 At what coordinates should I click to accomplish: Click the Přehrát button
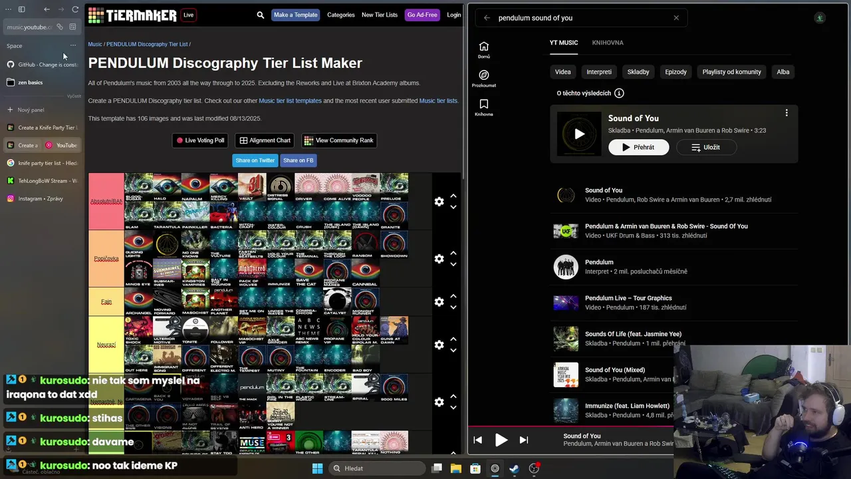pyautogui.click(x=639, y=148)
